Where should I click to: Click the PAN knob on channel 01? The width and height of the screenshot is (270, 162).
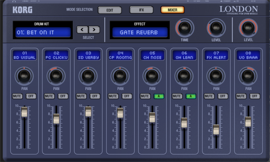tap(24, 76)
